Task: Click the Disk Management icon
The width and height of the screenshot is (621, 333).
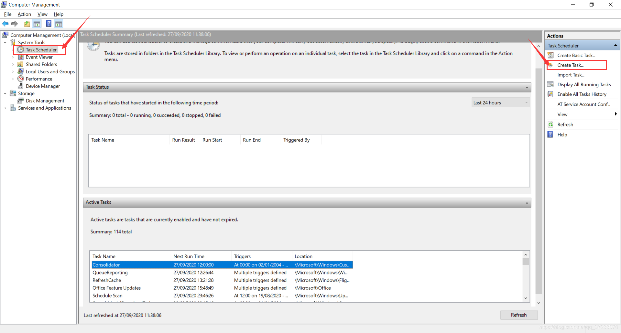Action: click(x=21, y=101)
